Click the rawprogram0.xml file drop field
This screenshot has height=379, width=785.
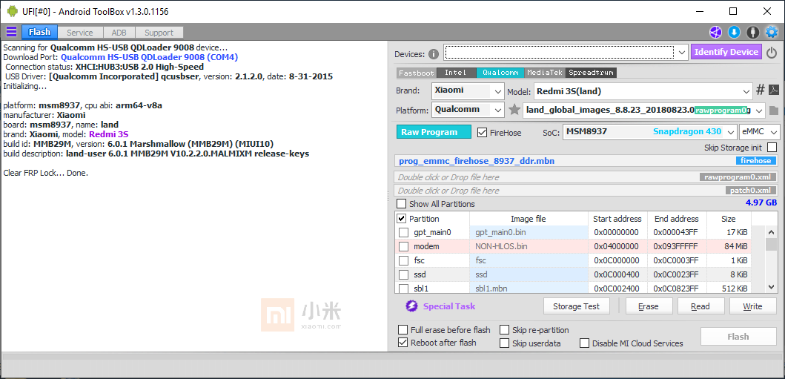586,177
